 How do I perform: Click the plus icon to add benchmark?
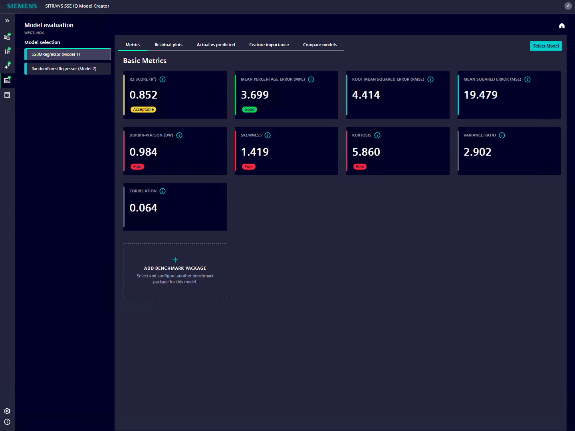(x=175, y=260)
